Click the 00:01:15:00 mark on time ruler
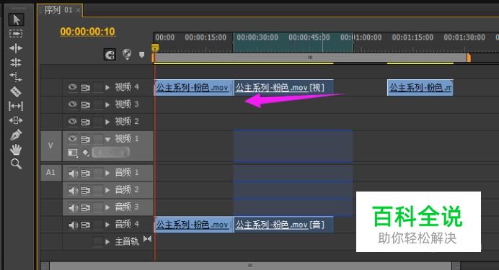499x270 pixels. point(412,37)
